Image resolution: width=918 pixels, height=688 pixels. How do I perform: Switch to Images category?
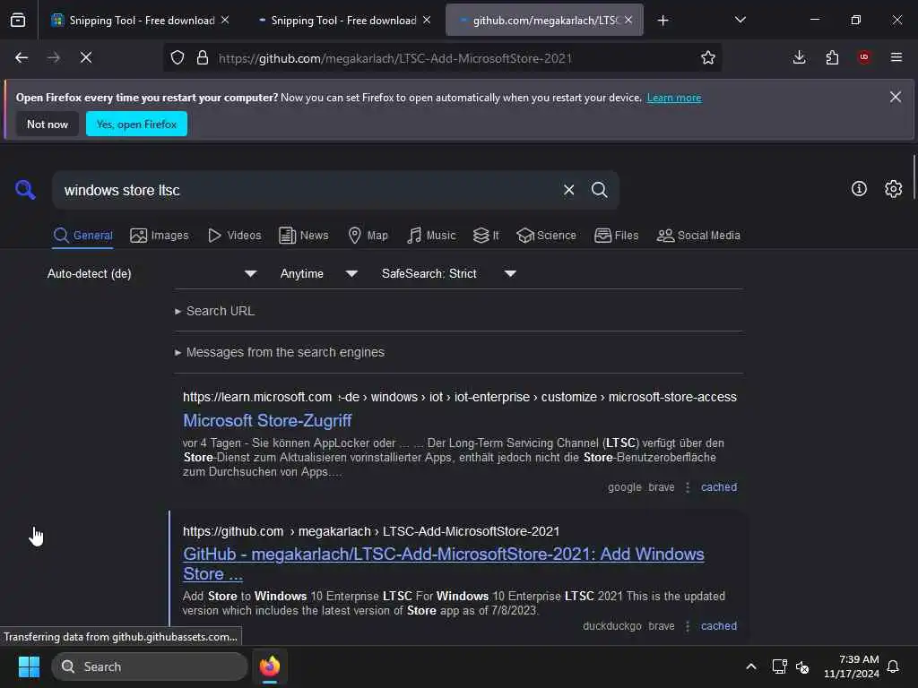[160, 236]
